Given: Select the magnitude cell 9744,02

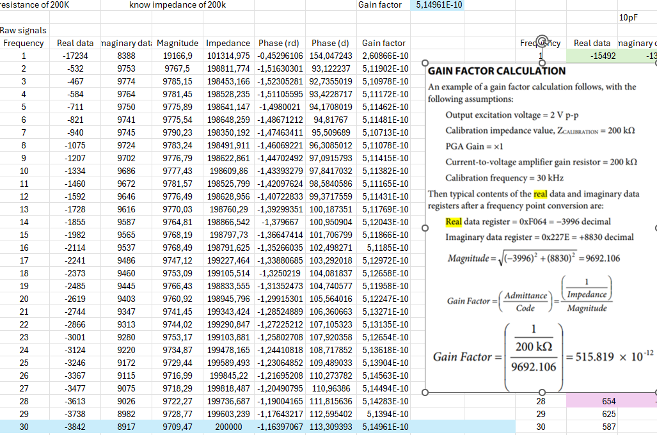Looking at the screenshot, I should pyautogui.click(x=177, y=324).
